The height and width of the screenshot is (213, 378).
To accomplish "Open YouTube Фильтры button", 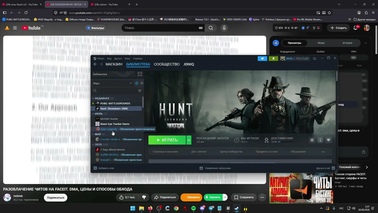I will tap(95, 28).
